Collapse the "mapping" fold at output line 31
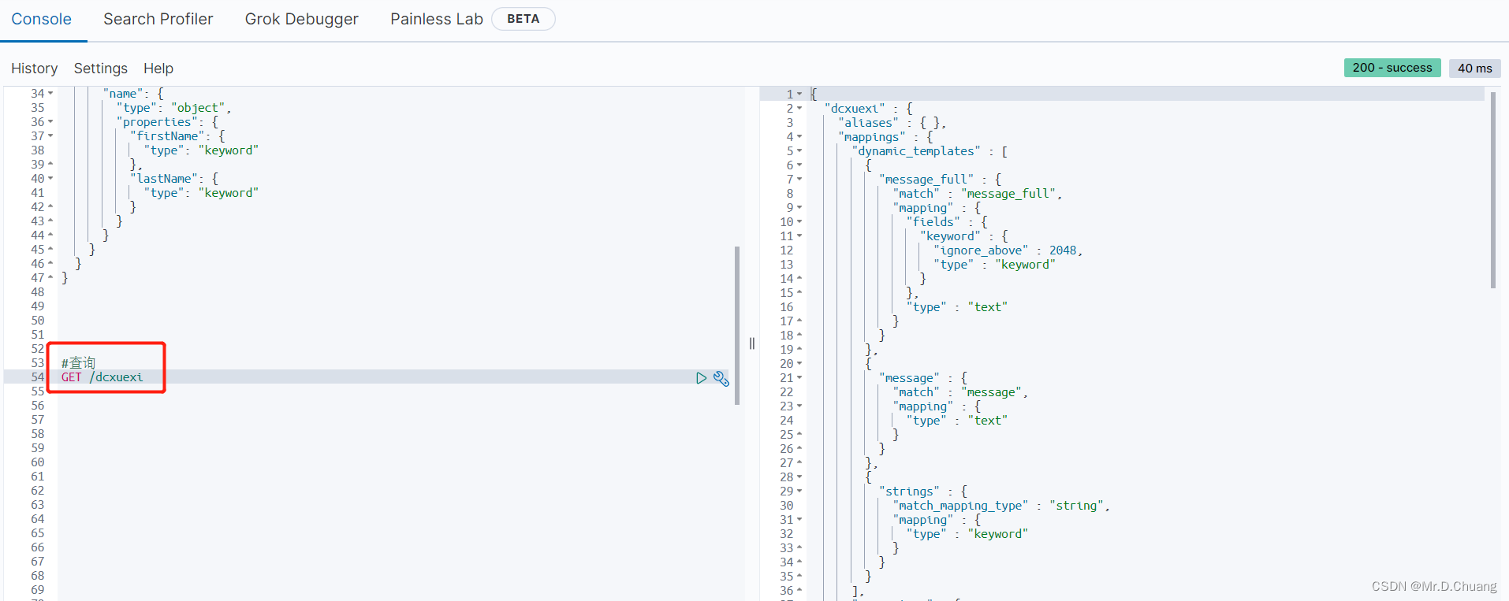 pyautogui.click(x=799, y=519)
